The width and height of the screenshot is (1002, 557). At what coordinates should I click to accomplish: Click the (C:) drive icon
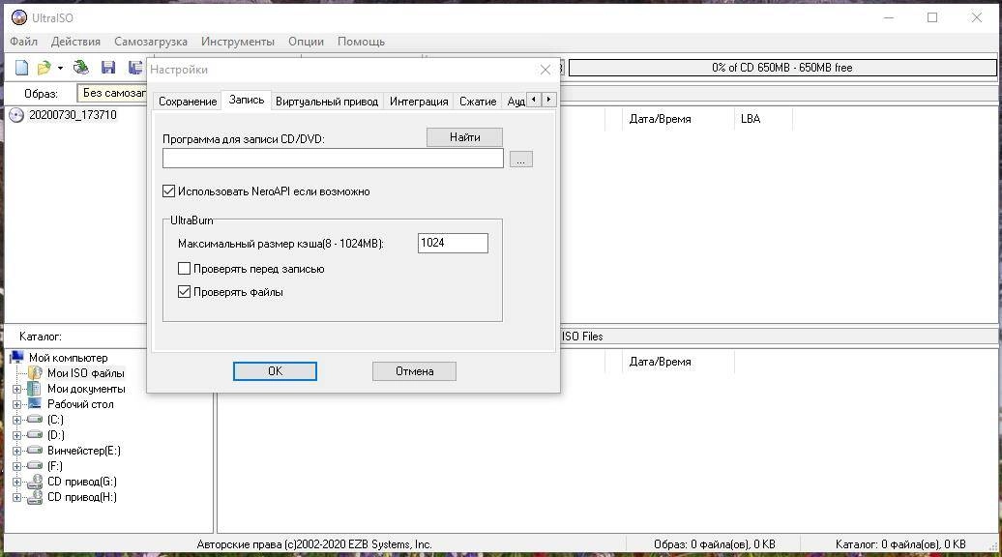[35, 419]
